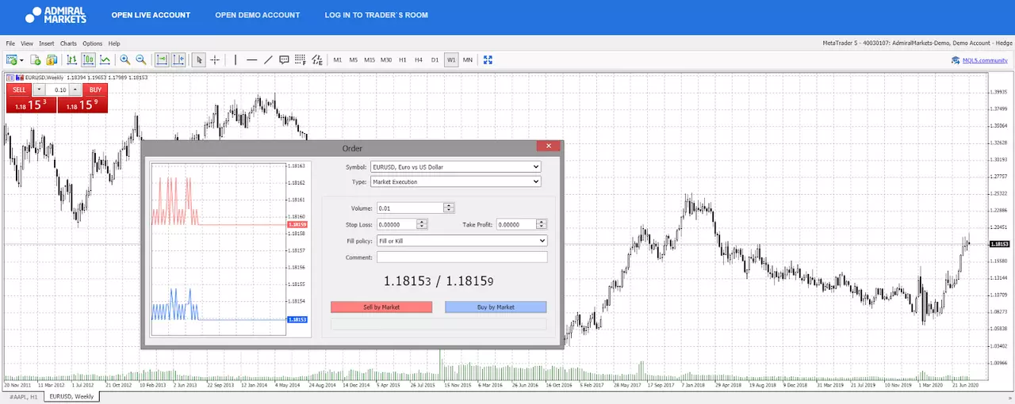Viewport: 1015px width, 404px height.
Task: Click the page-with-plus icon in toolbar
Action: click(36, 59)
